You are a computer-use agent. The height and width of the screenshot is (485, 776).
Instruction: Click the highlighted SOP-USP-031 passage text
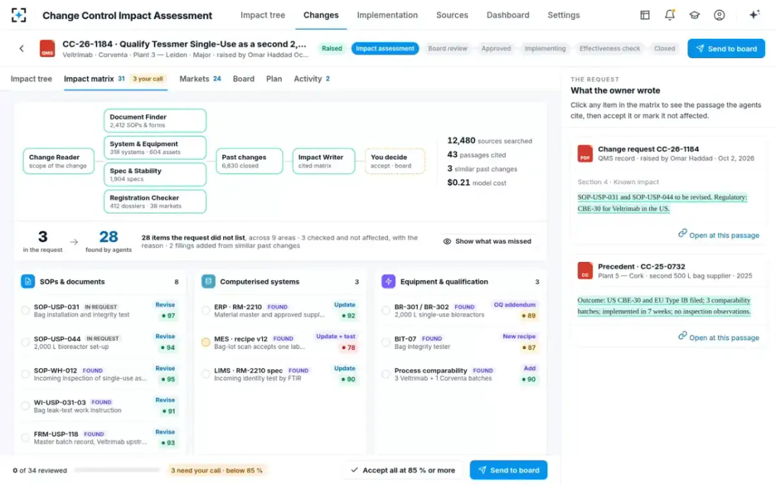[x=662, y=203]
